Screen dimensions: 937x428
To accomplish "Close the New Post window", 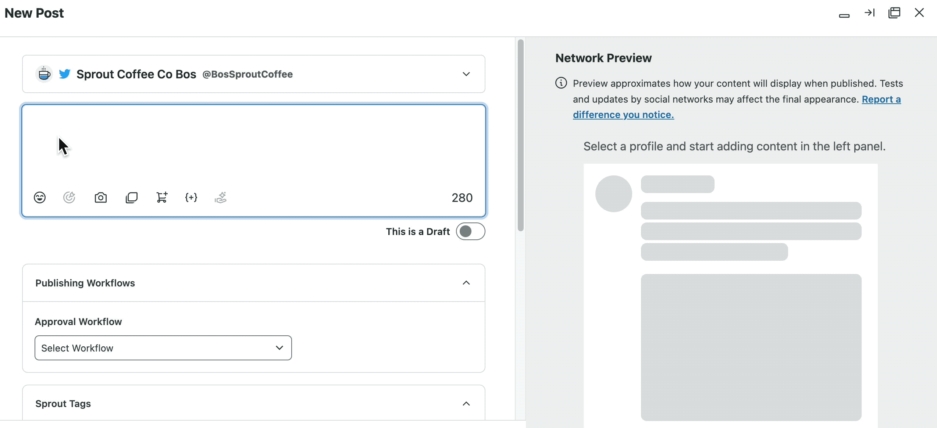I will (x=919, y=13).
